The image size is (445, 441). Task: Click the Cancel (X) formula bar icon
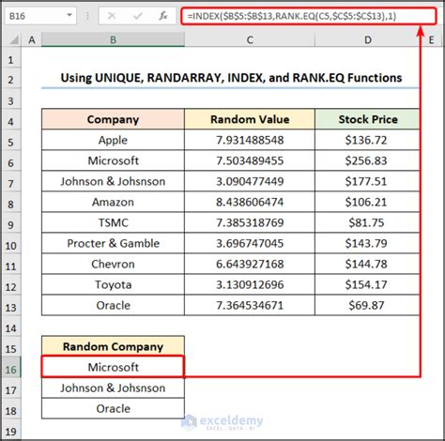(x=112, y=16)
